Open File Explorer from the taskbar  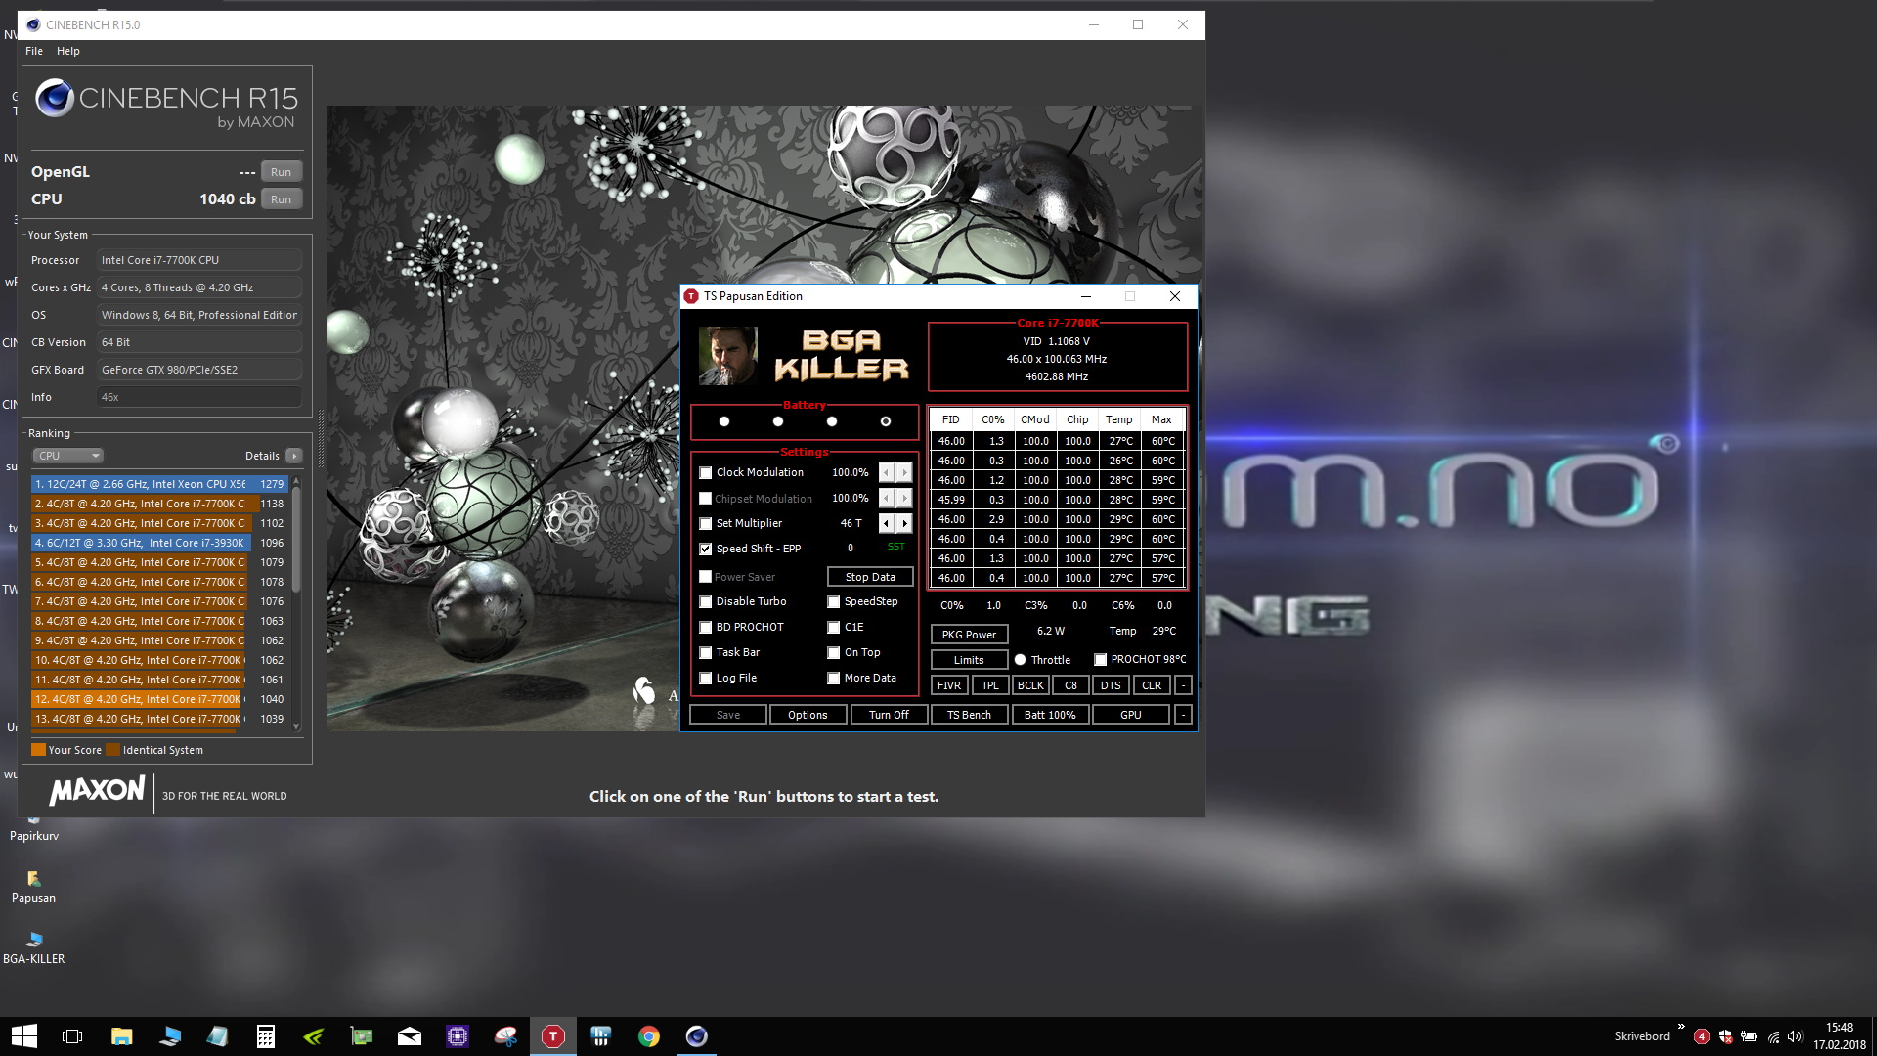point(121,1036)
